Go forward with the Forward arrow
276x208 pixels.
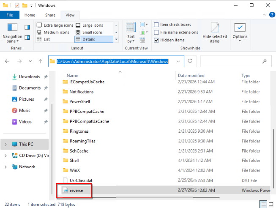click(19, 61)
